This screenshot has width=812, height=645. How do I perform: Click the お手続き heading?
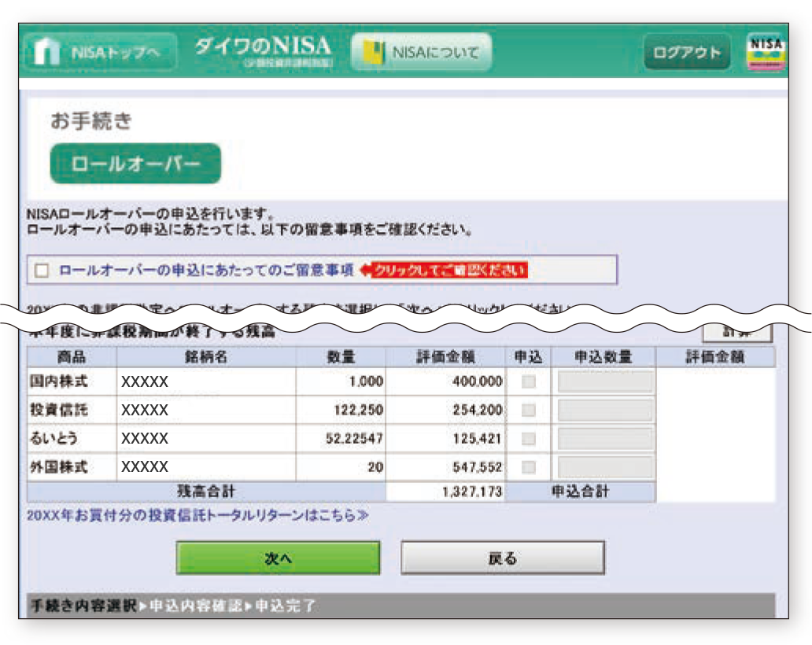91,121
